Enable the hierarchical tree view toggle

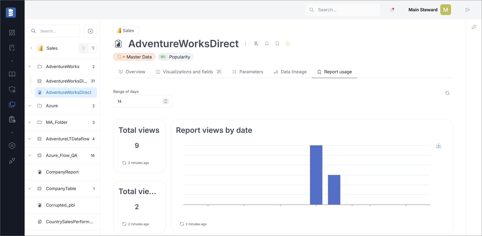pyautogui.click(x=92, y=48)
